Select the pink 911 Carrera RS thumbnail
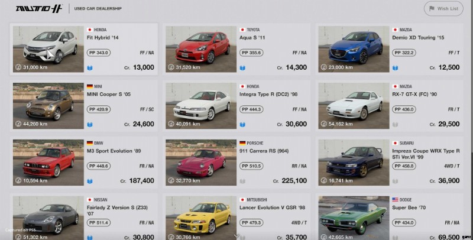 [x=201, y=163]
